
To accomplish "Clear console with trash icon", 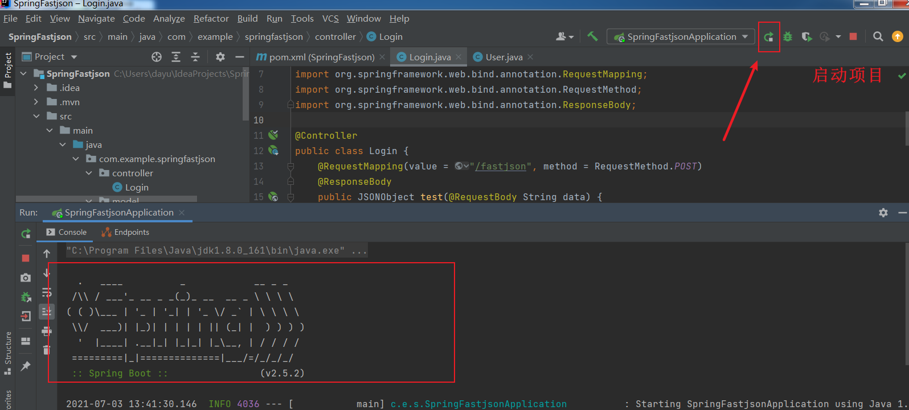I will click(47, 350).
